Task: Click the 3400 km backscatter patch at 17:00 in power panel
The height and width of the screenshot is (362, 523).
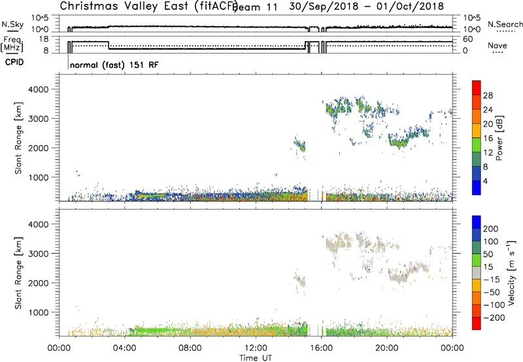Action: 337,108
